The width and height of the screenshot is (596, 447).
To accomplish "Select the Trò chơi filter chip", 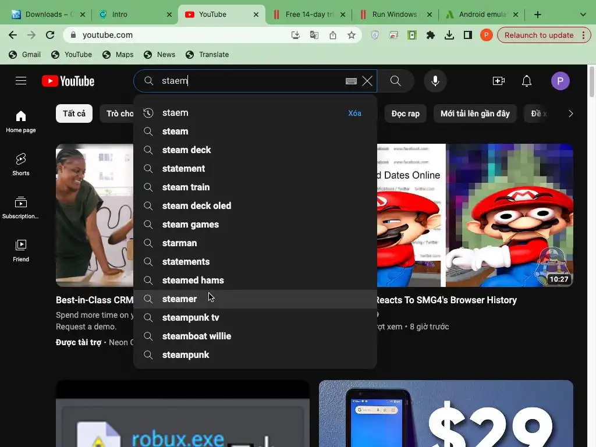I will coord(116,113).
